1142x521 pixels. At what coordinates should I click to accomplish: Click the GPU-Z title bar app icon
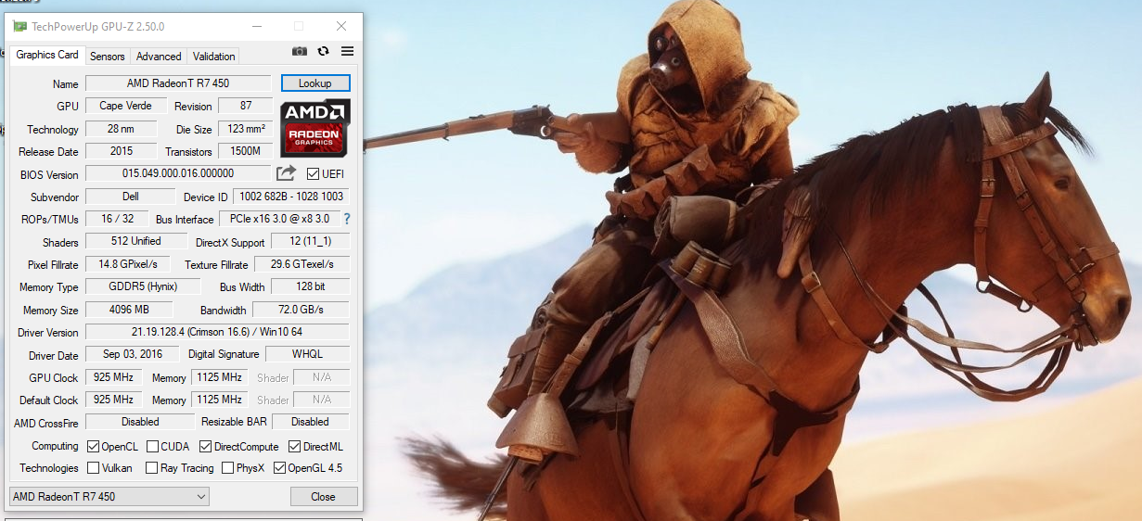pyautogui.click(x=19, y=26)
